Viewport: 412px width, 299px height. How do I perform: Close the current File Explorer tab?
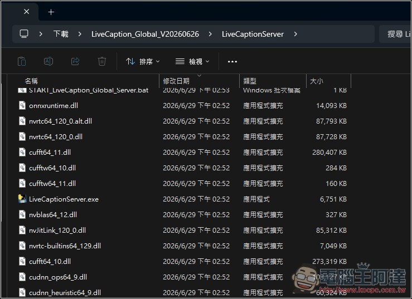(x=27, y=12)
